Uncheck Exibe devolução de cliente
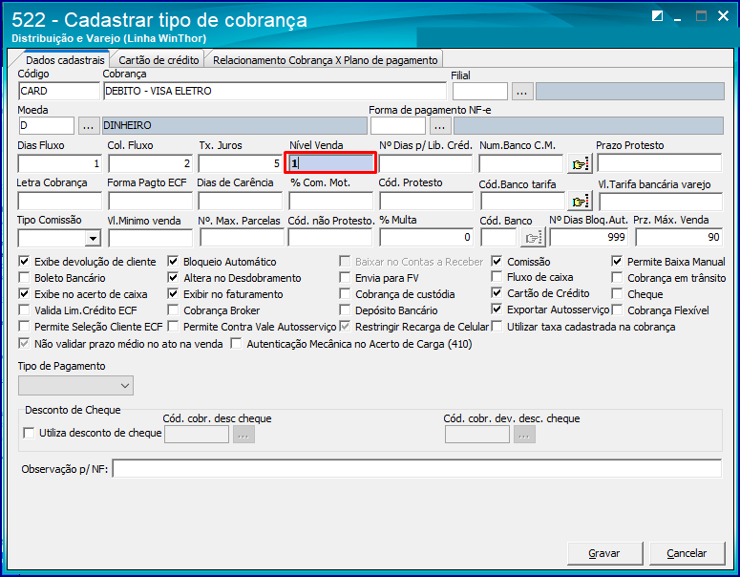 pos(24,262)
